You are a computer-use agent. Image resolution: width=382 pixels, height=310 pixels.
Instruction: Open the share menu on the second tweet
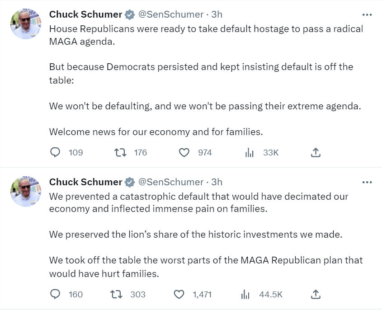(315, 294)
